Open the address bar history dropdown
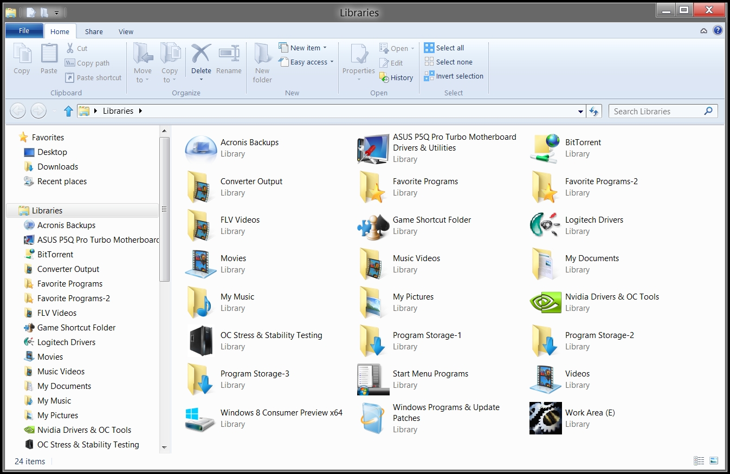730x474 pixels. point(581,112)
